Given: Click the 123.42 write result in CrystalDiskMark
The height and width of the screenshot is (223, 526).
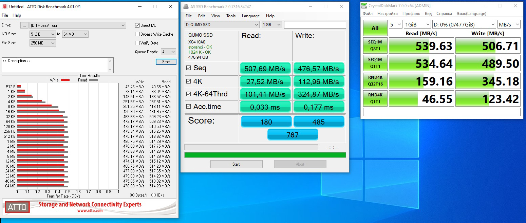Looking at the screenshot, I should 488,98.
